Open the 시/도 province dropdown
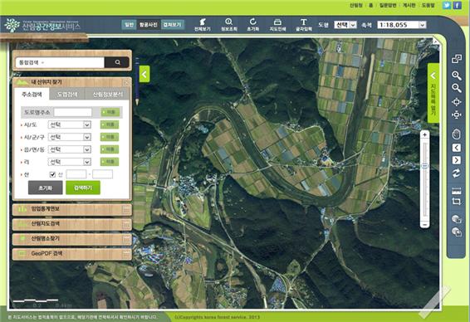 coord(69,124)
